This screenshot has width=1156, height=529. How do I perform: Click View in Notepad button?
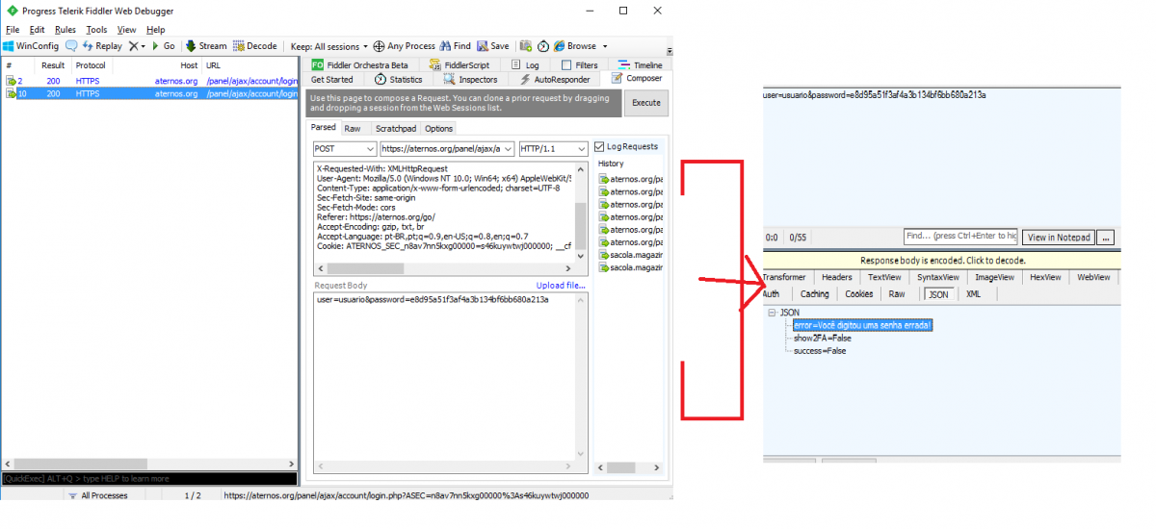[1059, 238]
